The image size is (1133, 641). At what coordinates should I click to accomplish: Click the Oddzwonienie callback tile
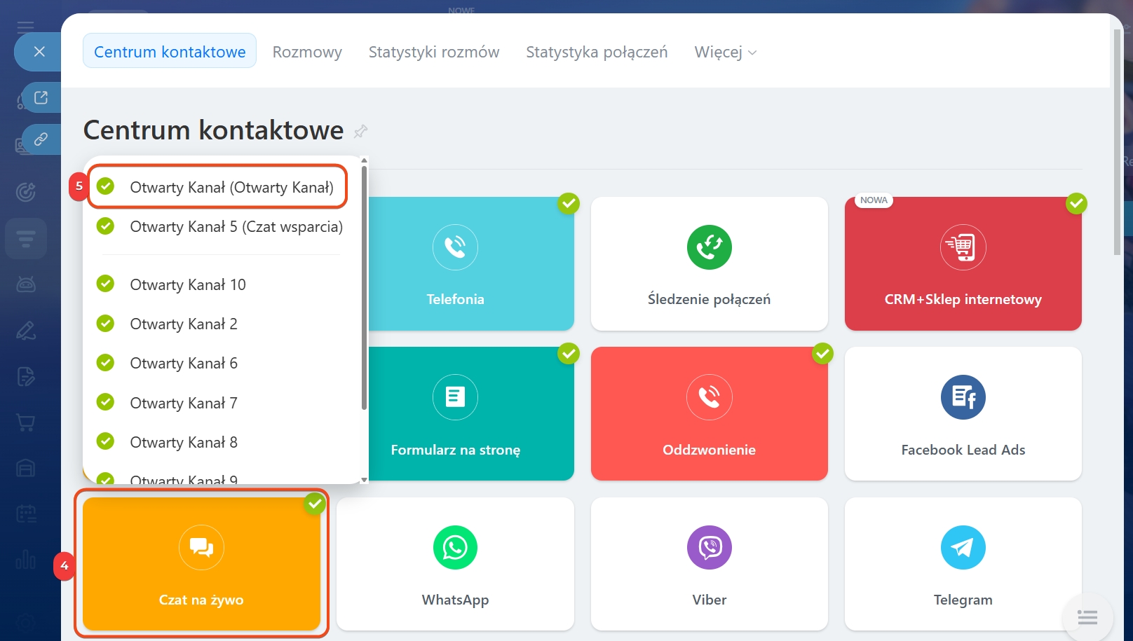(709, 413)
